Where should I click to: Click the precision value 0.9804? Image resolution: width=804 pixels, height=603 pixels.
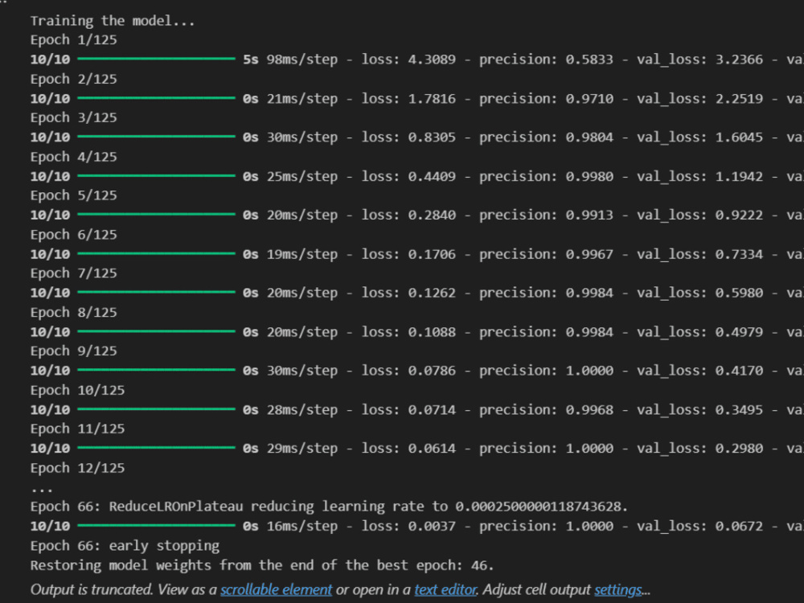(589, 137)
